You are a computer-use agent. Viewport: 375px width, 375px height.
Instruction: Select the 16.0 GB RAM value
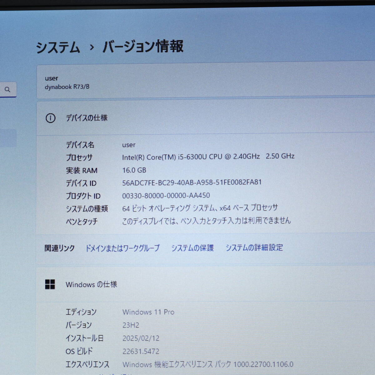134,170
